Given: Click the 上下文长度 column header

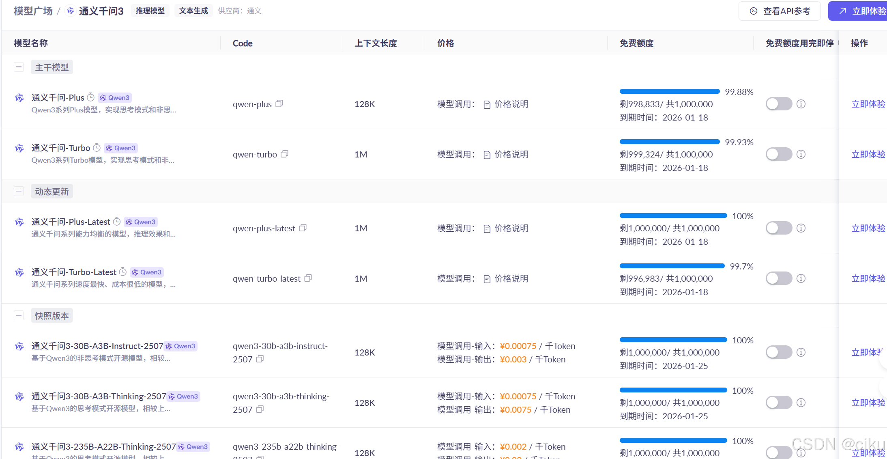Looking at the screenshot, I should 376,43.
